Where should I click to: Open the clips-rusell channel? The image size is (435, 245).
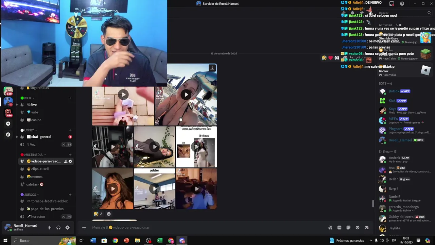click(46, 169)
